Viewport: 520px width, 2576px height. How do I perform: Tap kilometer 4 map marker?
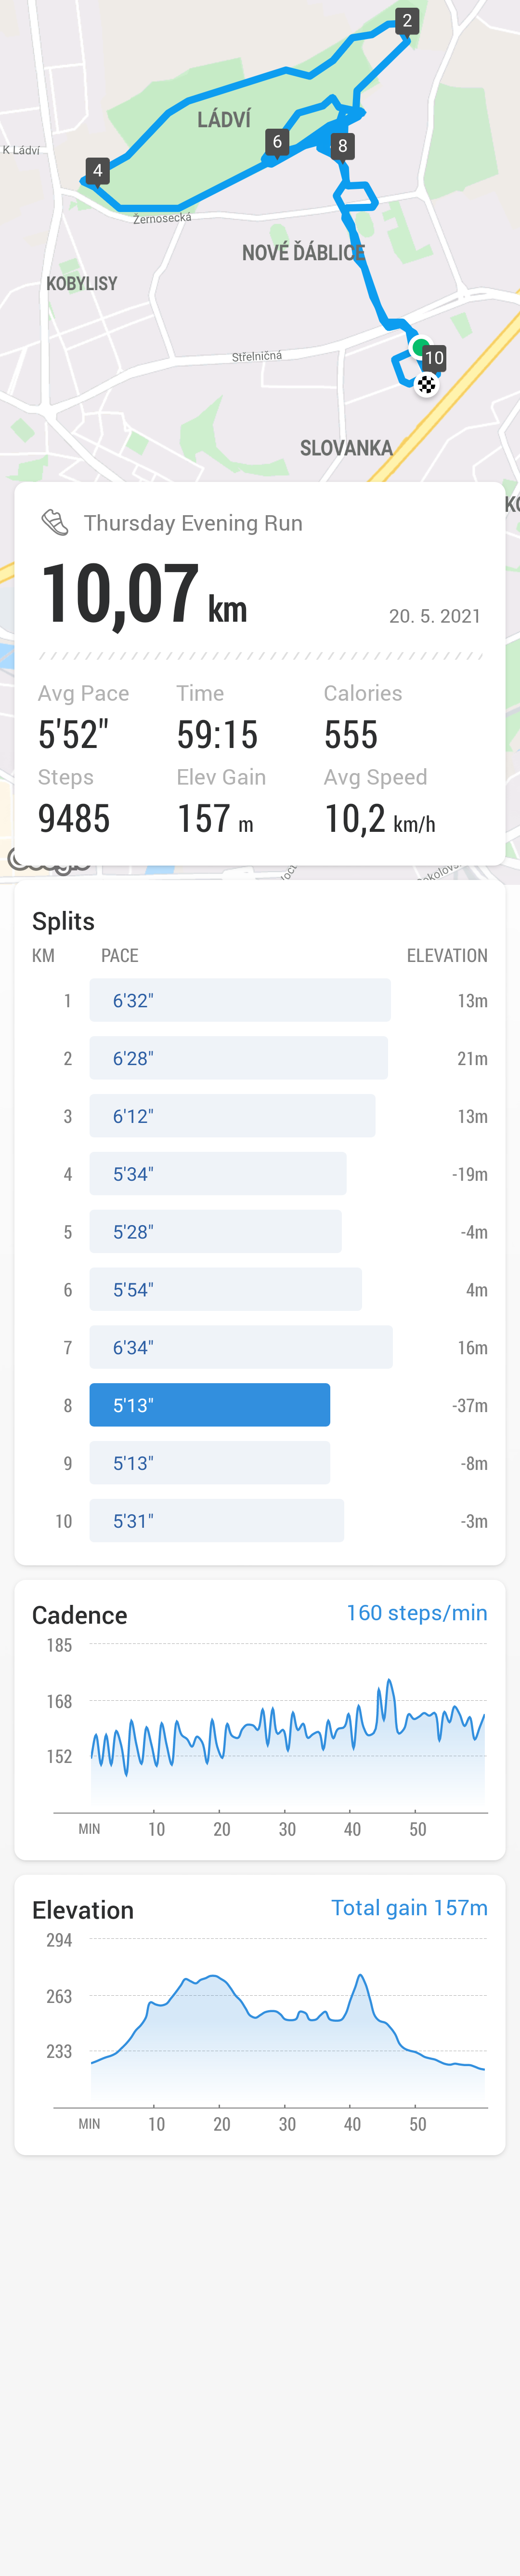pos(97,171)
